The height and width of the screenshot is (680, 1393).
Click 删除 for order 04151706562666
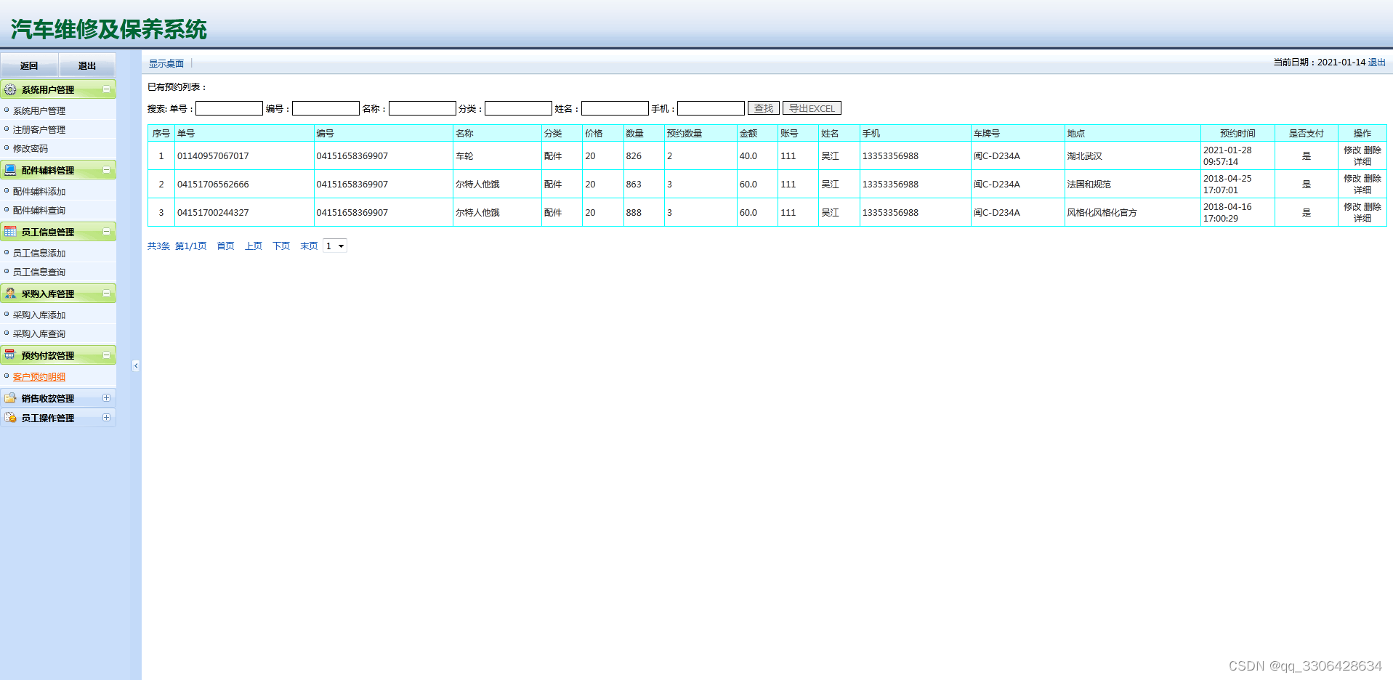point(1373,179)
